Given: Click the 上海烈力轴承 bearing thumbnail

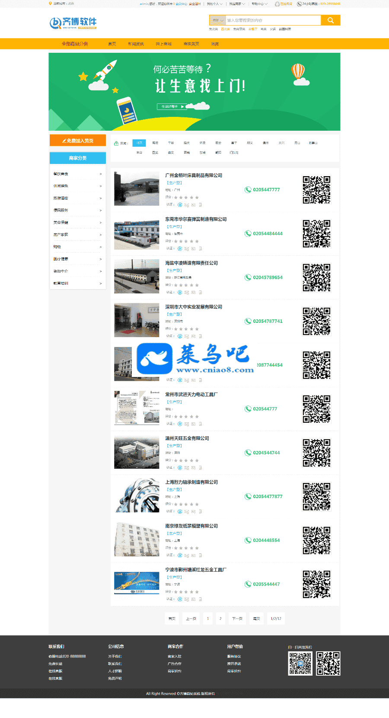Looking at the screenshot, I should click(x=137, y=495).
